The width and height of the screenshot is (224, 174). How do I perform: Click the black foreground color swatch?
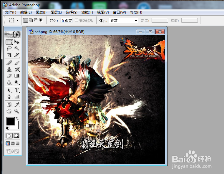(10, 121)
